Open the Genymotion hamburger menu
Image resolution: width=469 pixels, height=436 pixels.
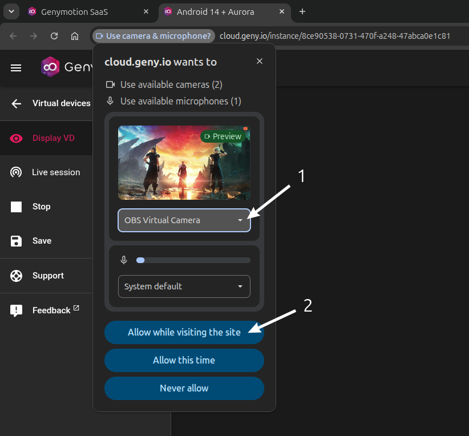(x=16, y=68)
